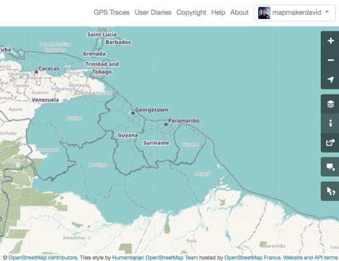This screenshot has width=339, height=261.
Task: Open the About page
Action: coord(239,12)
